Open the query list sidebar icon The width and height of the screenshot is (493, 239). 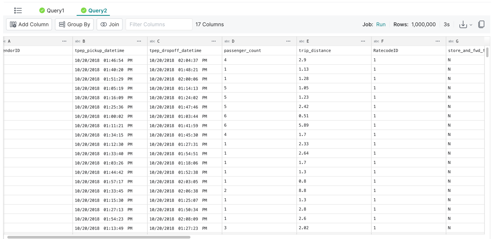click(x=18, y=10)
